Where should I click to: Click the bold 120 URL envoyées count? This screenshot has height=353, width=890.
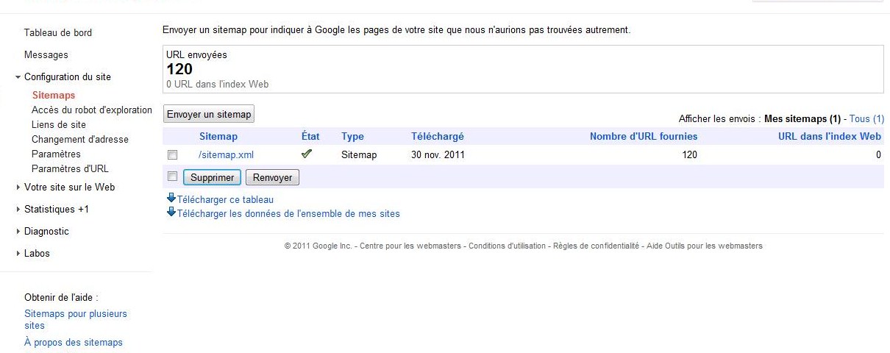[x=179, y=69]
